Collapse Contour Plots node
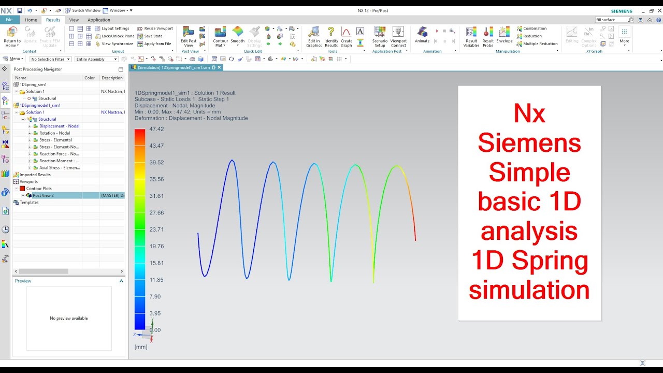This screenshot has width=663, height=373. coord(16,189)
